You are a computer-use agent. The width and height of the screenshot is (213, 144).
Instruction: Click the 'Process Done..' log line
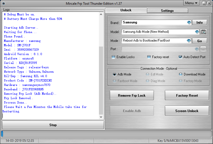[x=15, y=102]
